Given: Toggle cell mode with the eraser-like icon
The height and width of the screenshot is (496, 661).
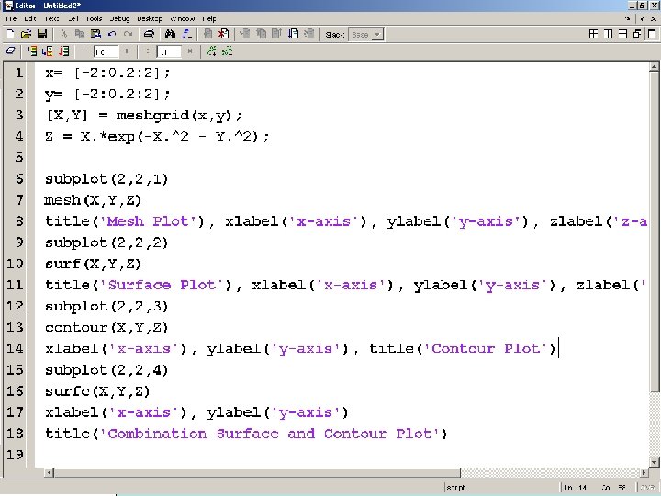Looking at the screenshot, I should 10,51.
